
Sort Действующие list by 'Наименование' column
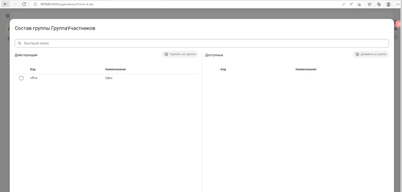click(x=115, y=70)
